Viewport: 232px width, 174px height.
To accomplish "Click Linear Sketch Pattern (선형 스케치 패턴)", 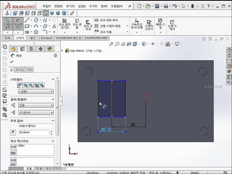I will [107, 26].
